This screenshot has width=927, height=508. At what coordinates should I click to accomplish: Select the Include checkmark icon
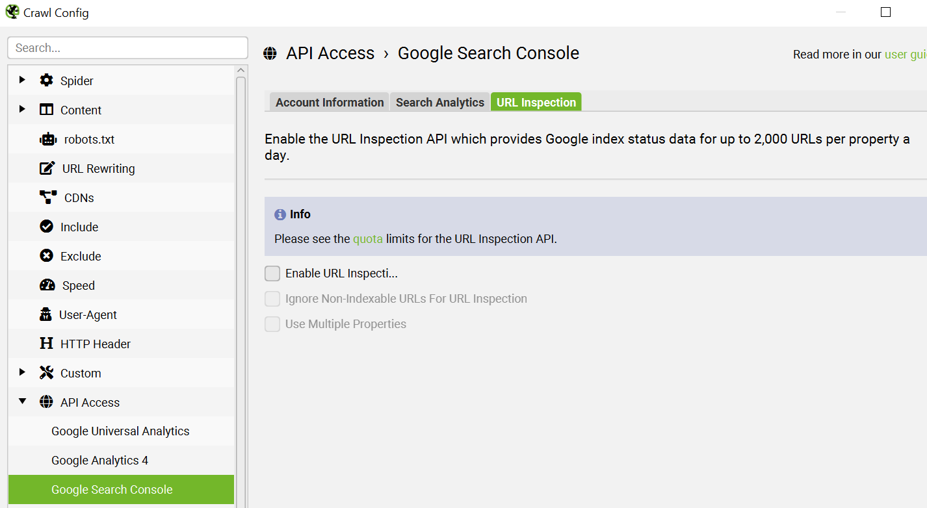point(46,227)
